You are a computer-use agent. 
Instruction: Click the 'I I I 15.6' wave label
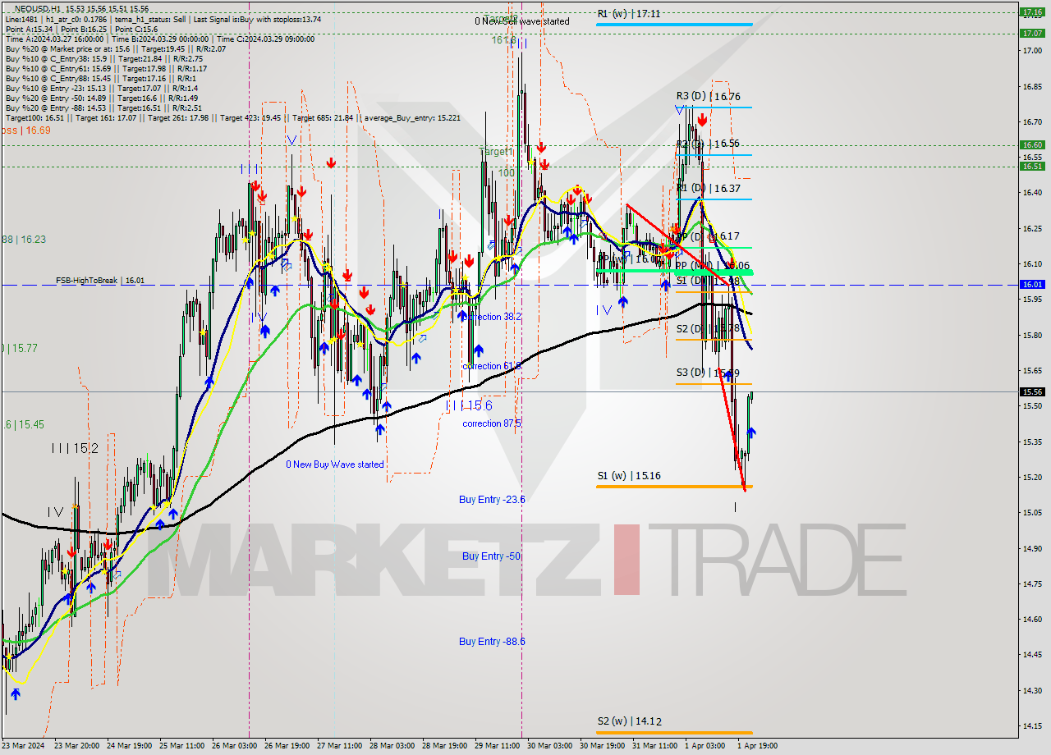click(x=469, y=405)
